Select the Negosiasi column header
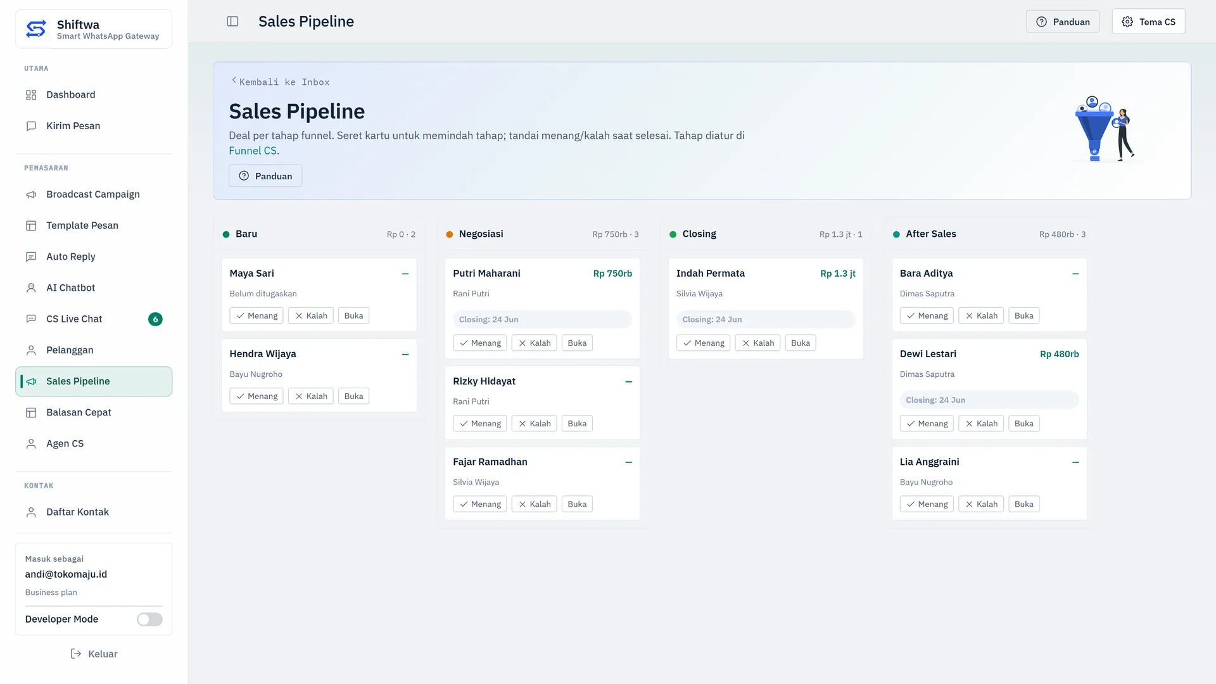This screenshot has width=1216, height=684. point(542,234)
